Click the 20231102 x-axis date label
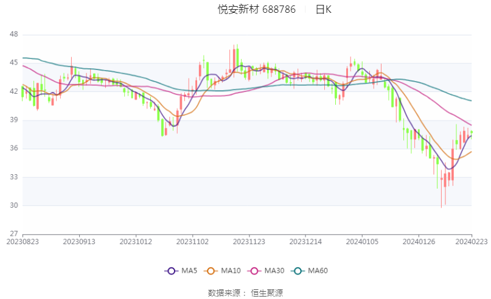Screen dimensions: 491x299 coord(192,242)
